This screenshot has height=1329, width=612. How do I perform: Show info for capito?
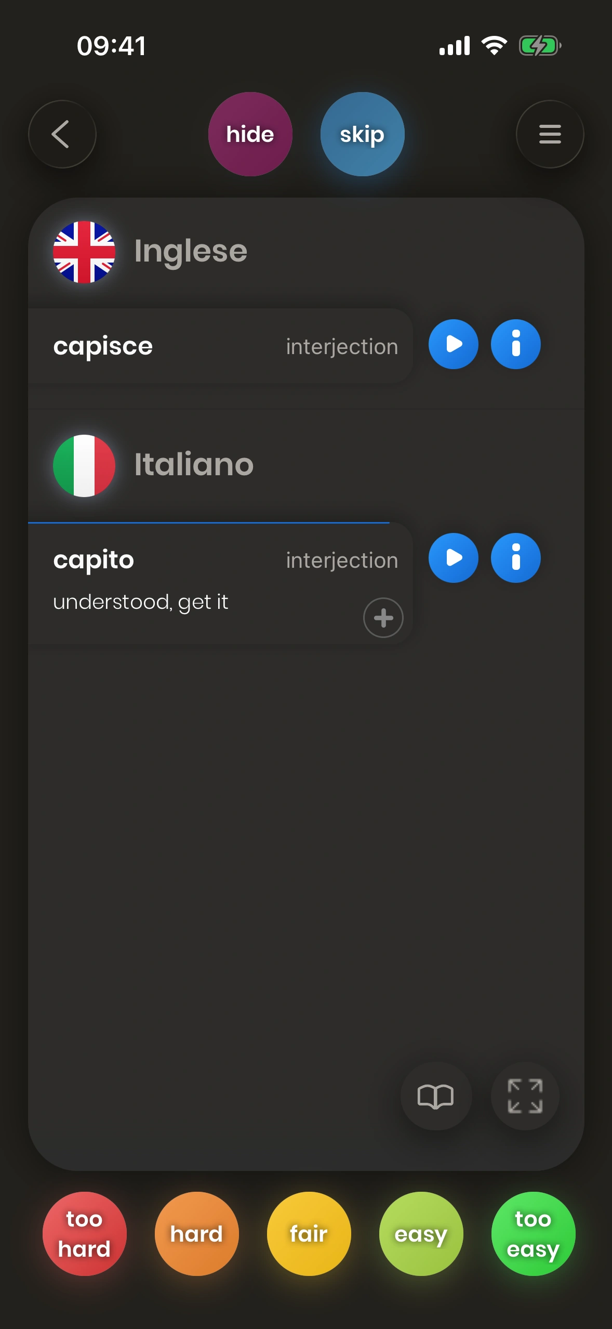pos(515,558)
